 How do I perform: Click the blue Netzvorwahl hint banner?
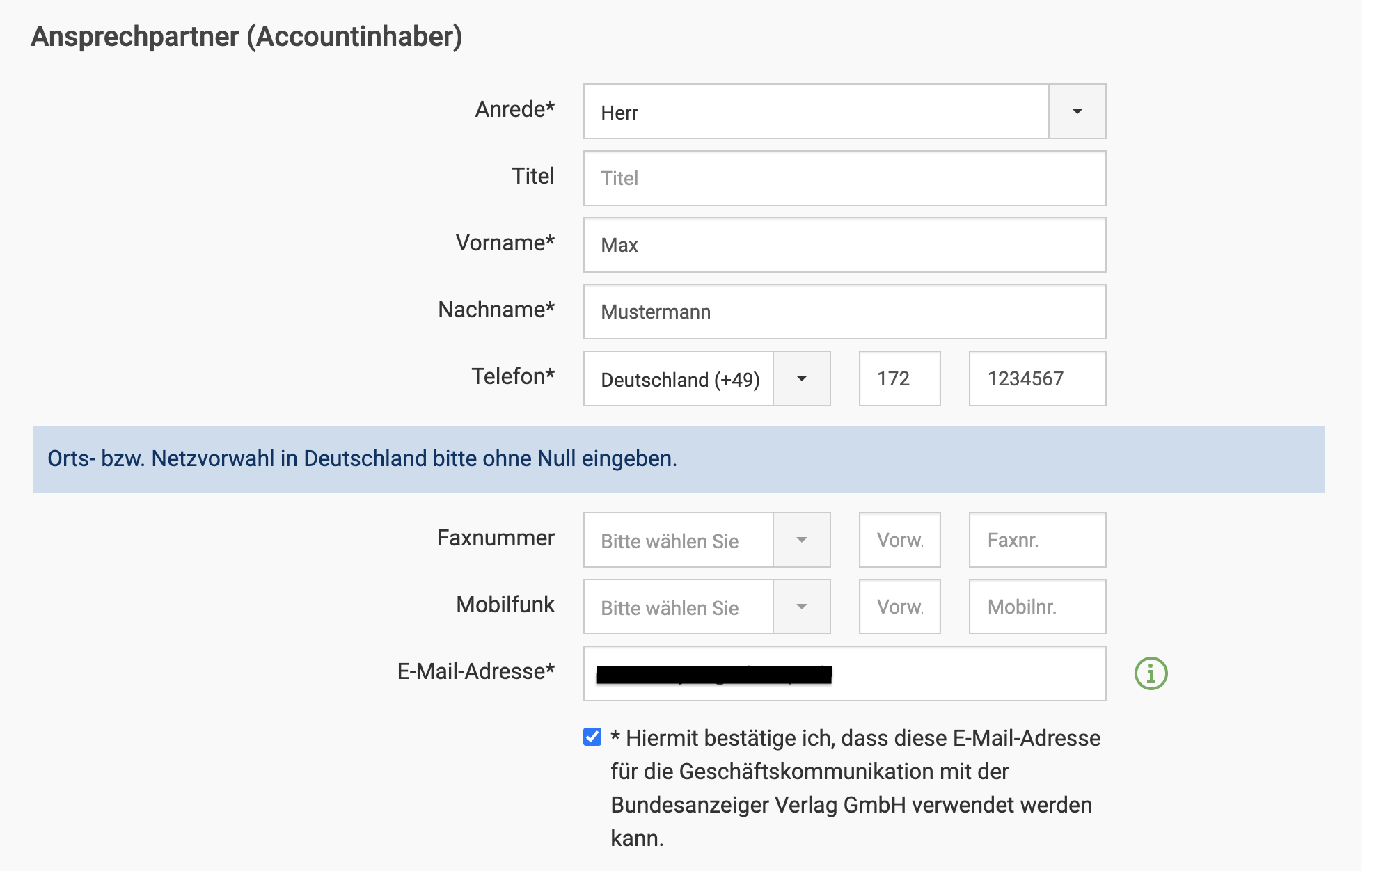(679, 459)
